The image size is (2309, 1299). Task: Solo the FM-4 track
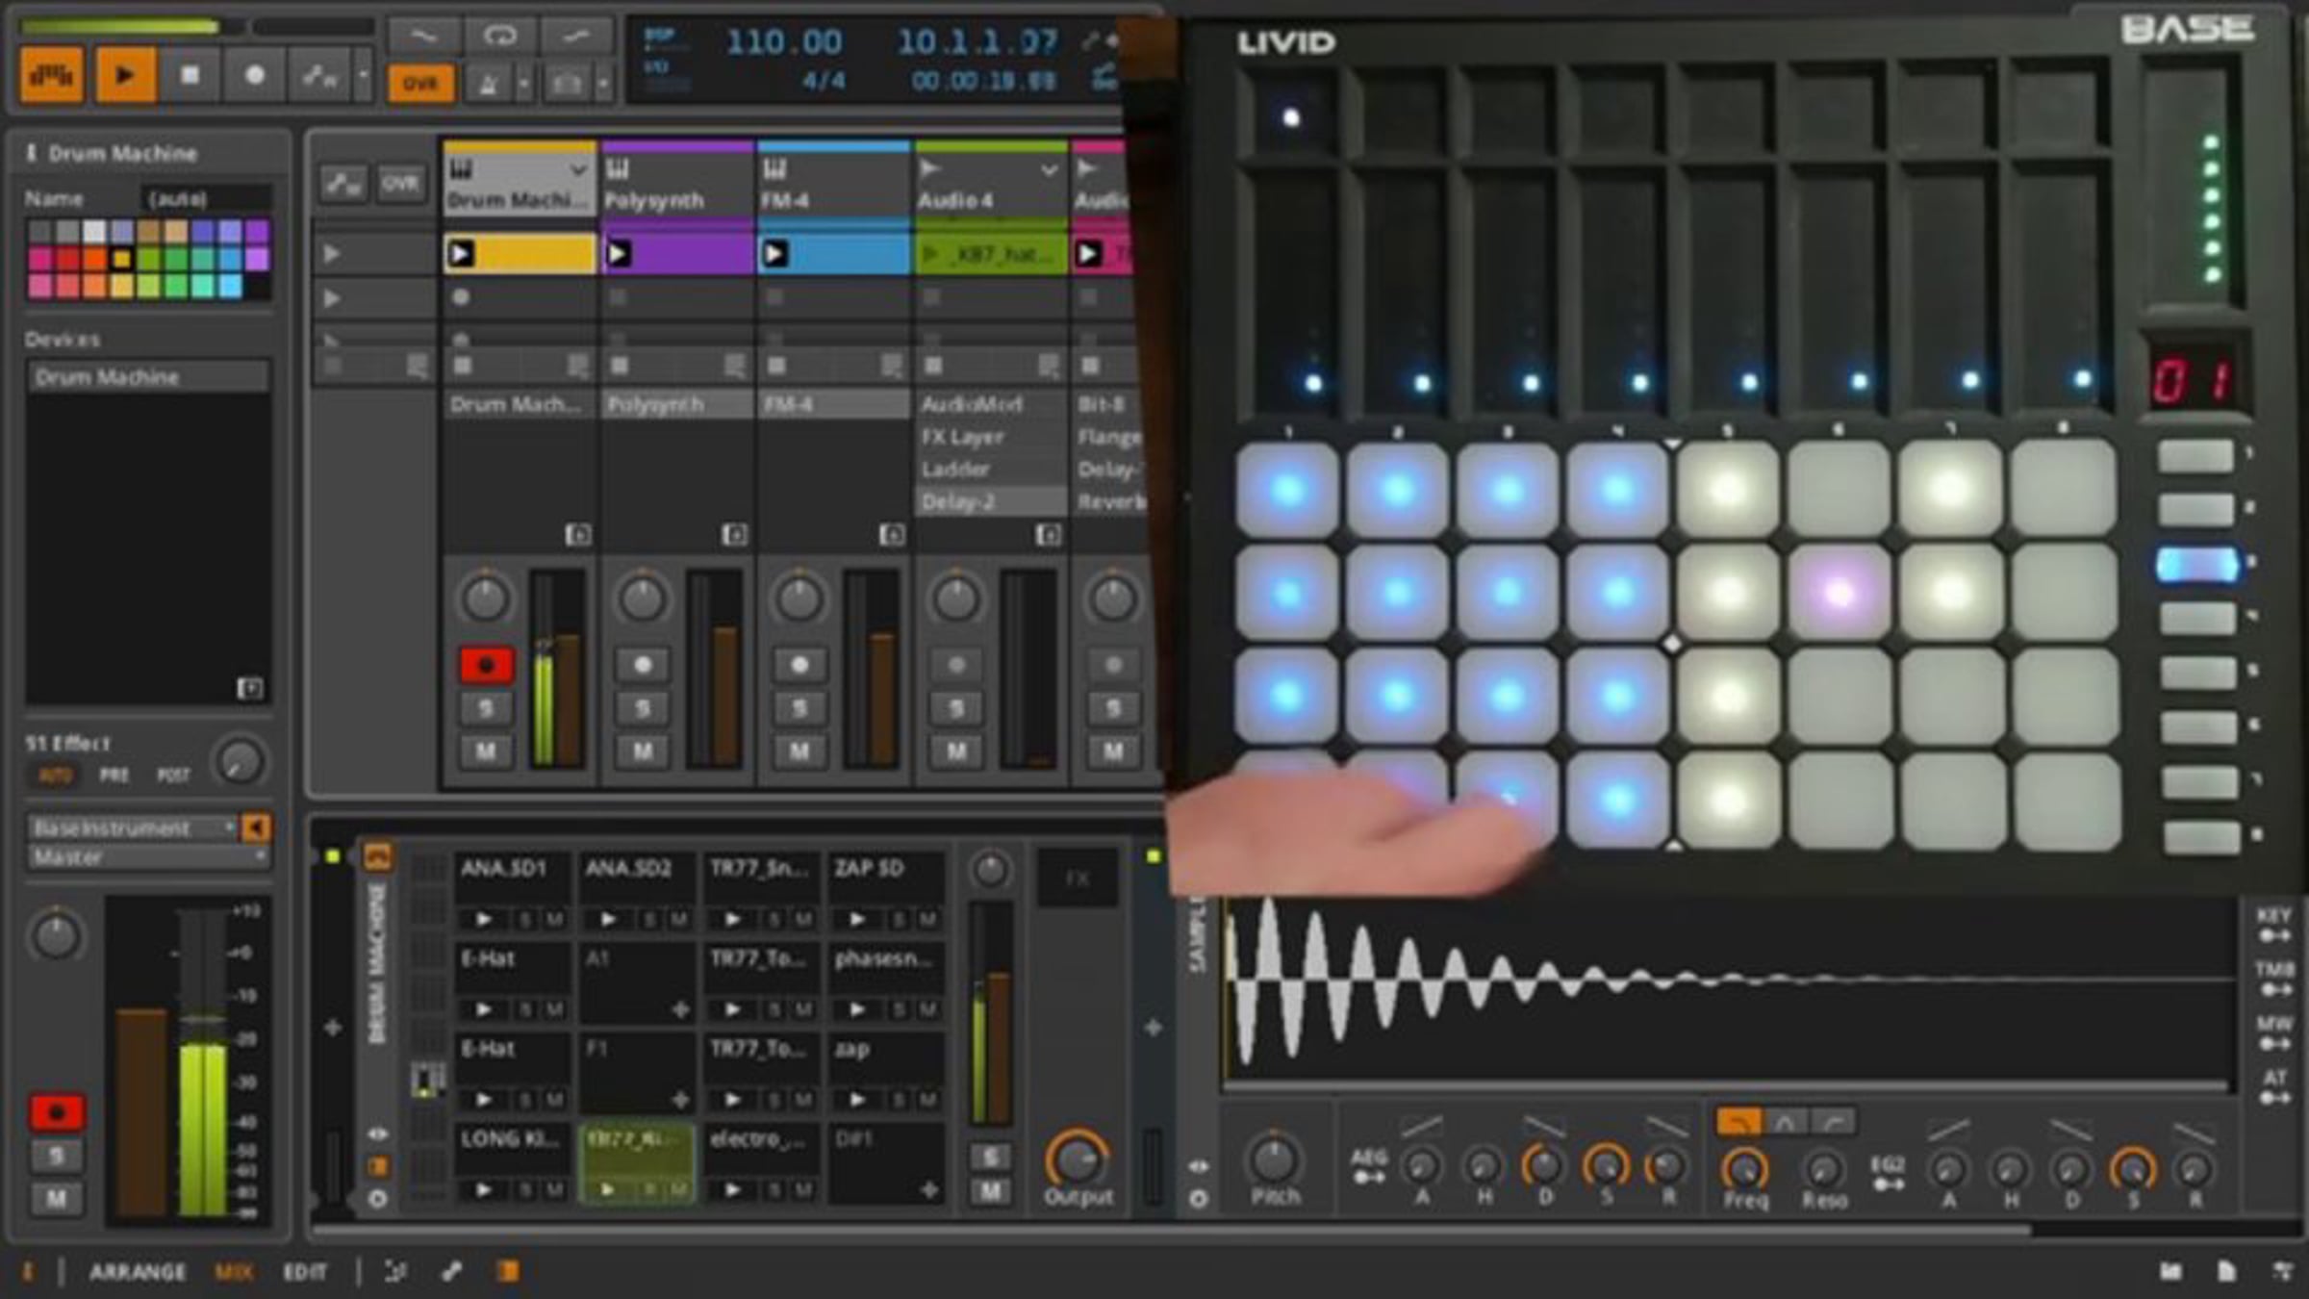tap(799, 709)
